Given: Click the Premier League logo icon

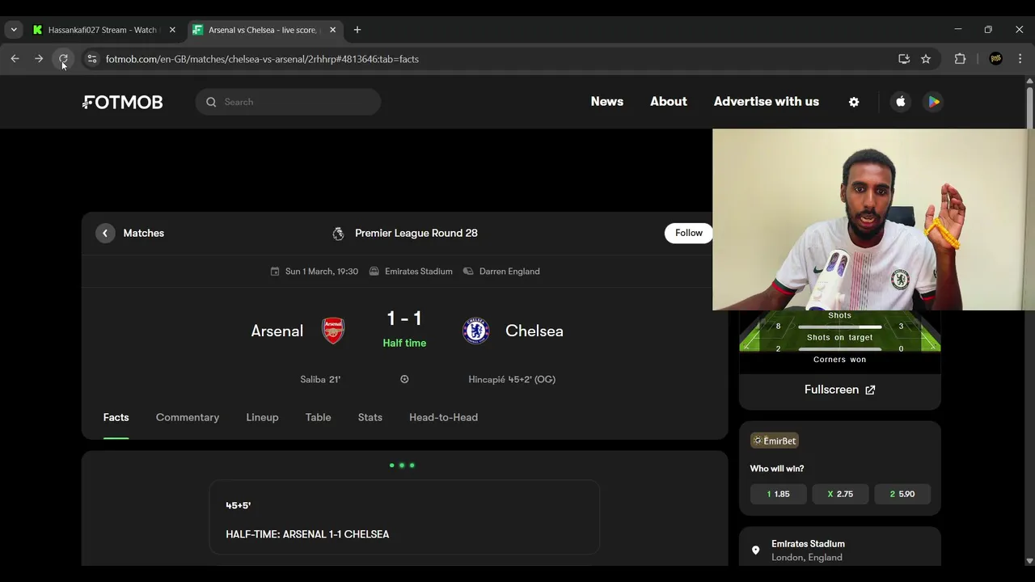Looking at the screenshot, I should point(338,234).
